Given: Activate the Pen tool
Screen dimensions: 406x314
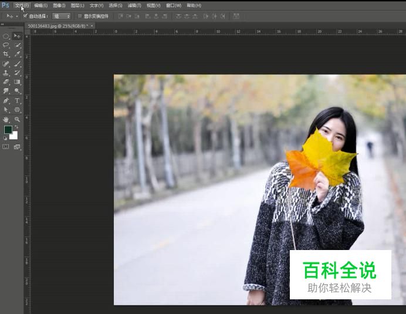Looking at the screenshot, I should (x=6, y=100).
